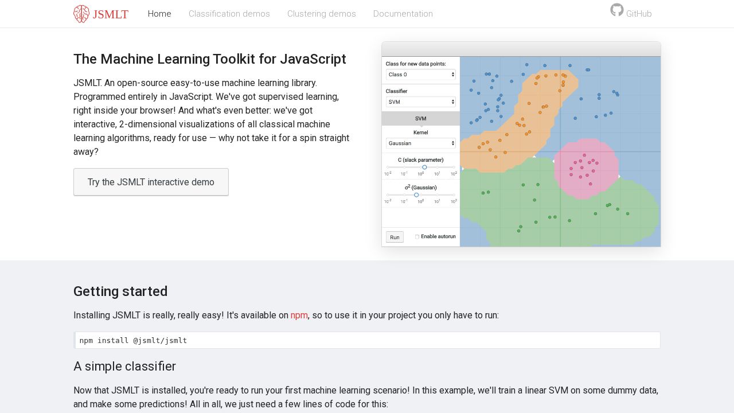Click the npm install code box

pyautogui.click(x=367, y=340)
